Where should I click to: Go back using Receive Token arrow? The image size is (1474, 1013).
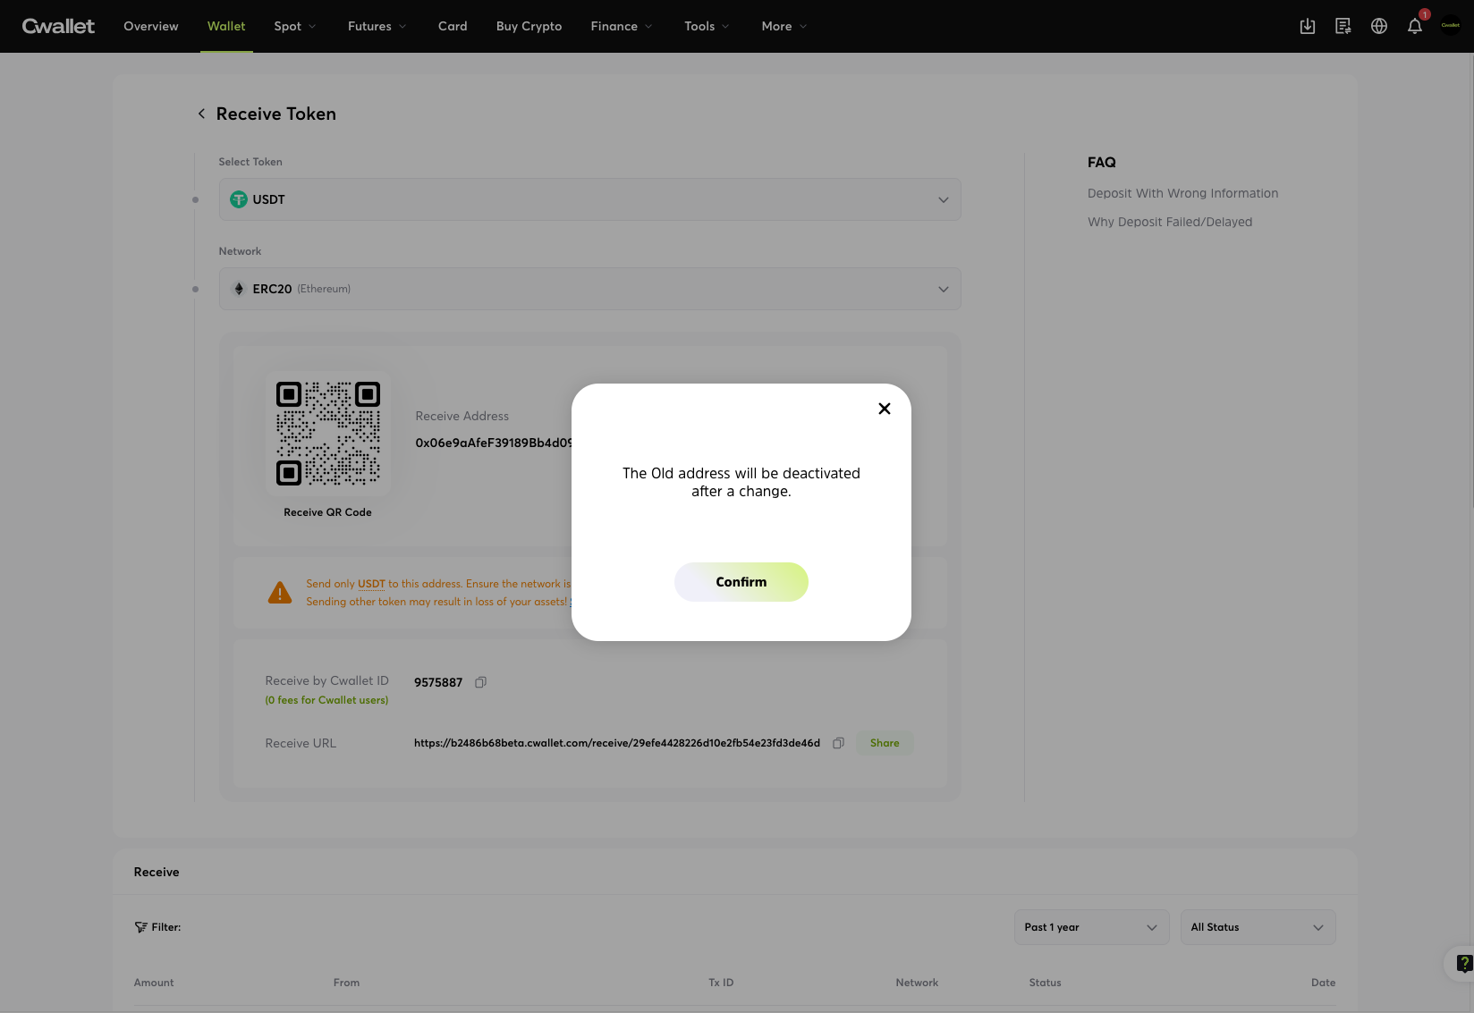pyautogui.click(x=201, y=114)
